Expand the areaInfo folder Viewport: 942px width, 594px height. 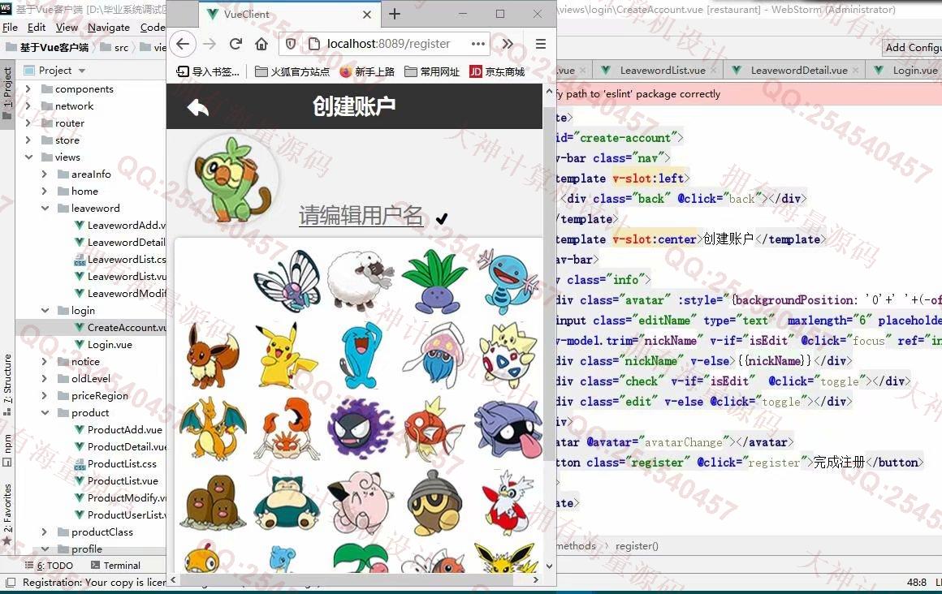pyautogui.click(x=45, y=174)
